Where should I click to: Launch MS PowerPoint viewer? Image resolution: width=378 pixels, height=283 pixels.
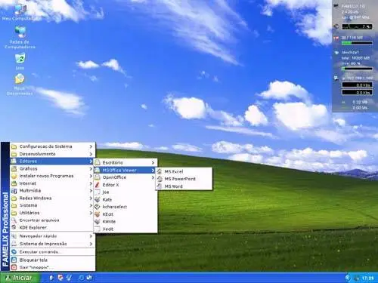coord(184,179)
